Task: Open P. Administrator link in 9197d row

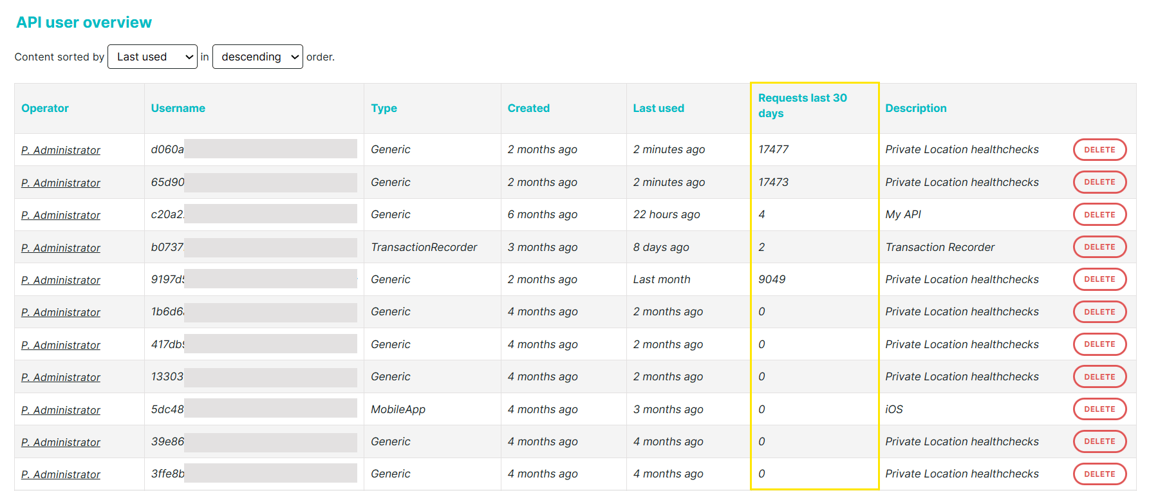Action: (61, 280)
